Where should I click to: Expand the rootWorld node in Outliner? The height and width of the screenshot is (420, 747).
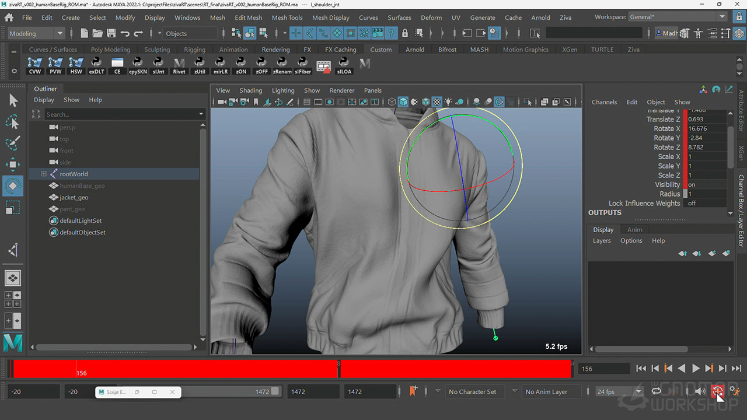coord(43,174)
